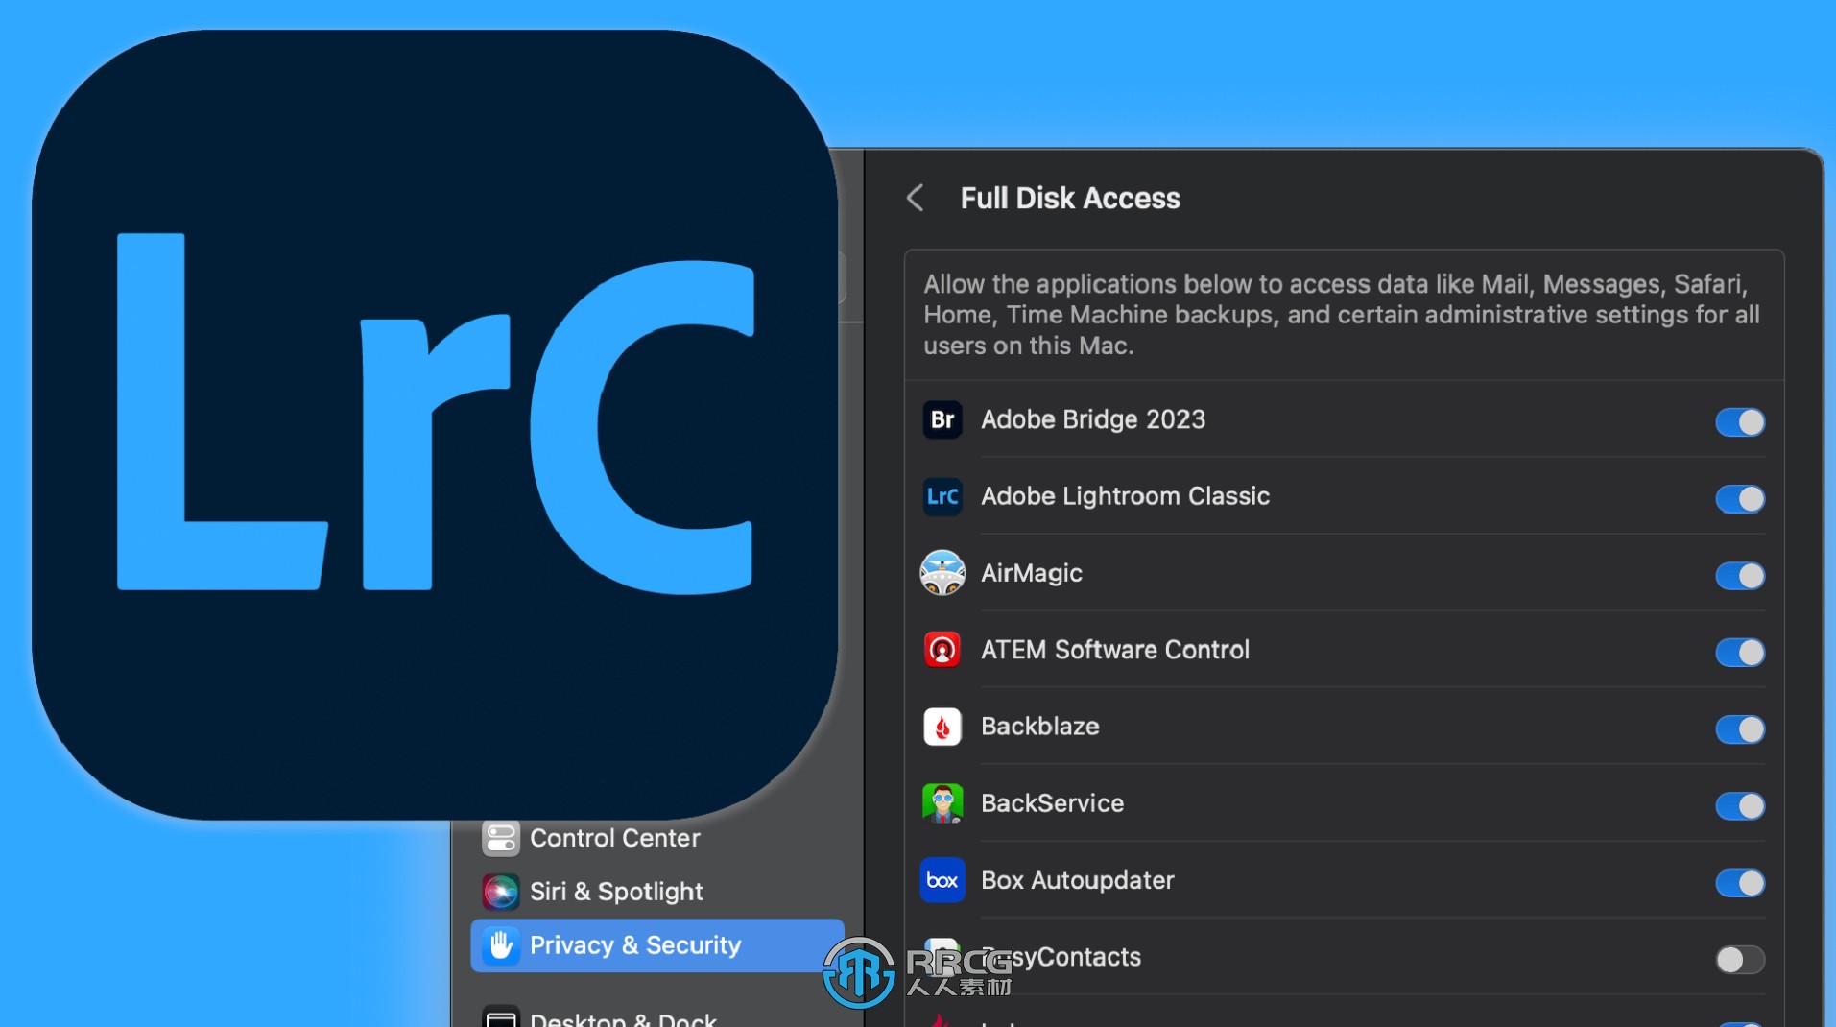Open Siri & Spotlight settings in sidebar
This screenshot has height=1027, width=1836.
616,892
